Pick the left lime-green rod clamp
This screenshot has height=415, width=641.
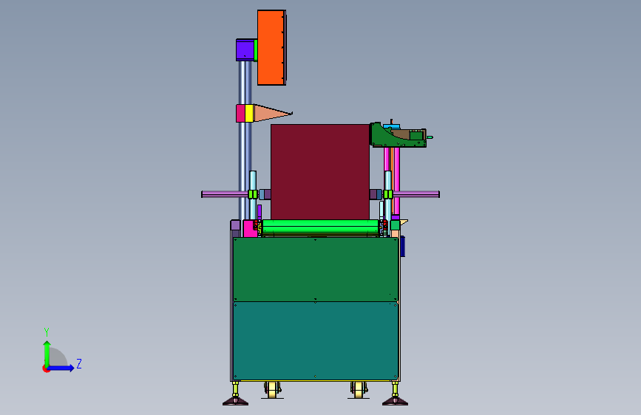tap(253, 194)
